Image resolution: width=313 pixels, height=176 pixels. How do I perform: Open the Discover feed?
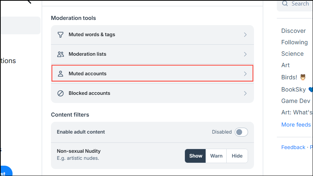[x=293, y=31]
